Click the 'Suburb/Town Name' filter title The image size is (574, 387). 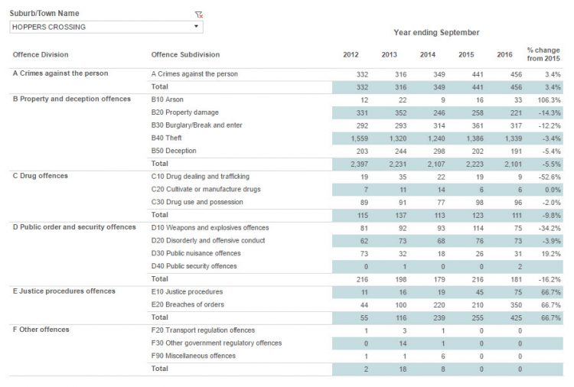[x=45, y=14]
